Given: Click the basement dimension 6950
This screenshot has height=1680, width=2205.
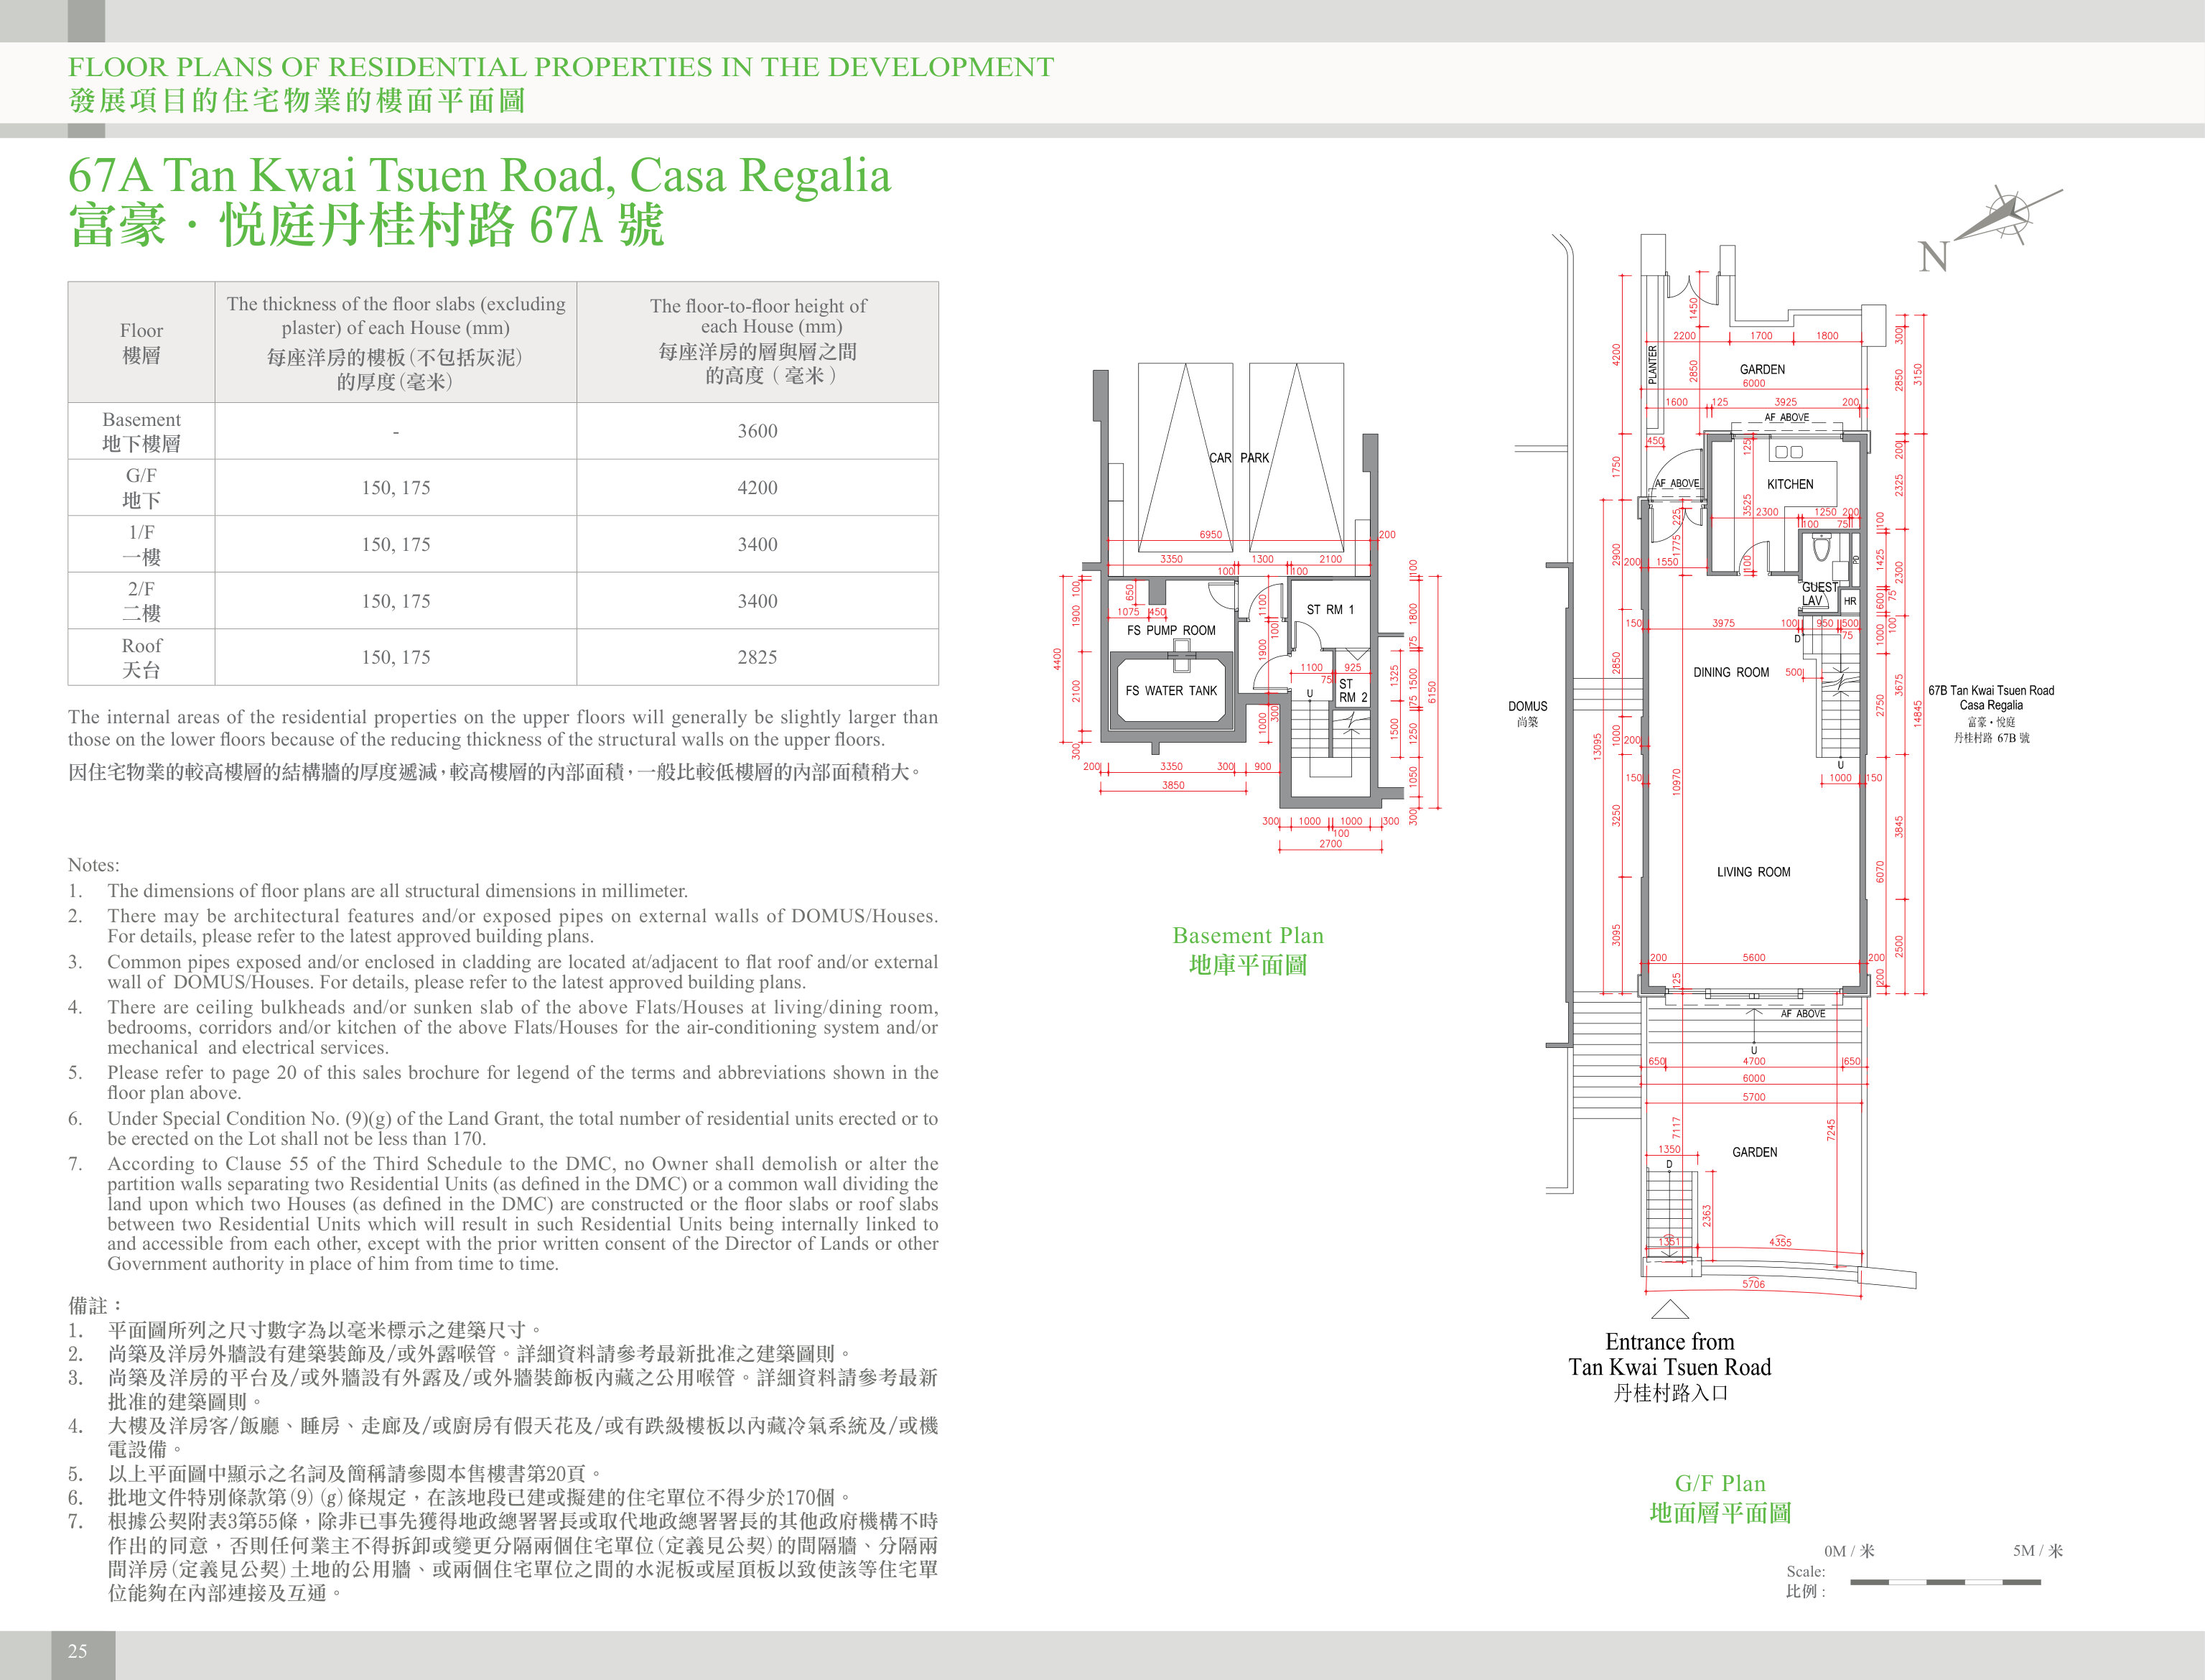Looking at the screenshot, I should point(1211,534).
